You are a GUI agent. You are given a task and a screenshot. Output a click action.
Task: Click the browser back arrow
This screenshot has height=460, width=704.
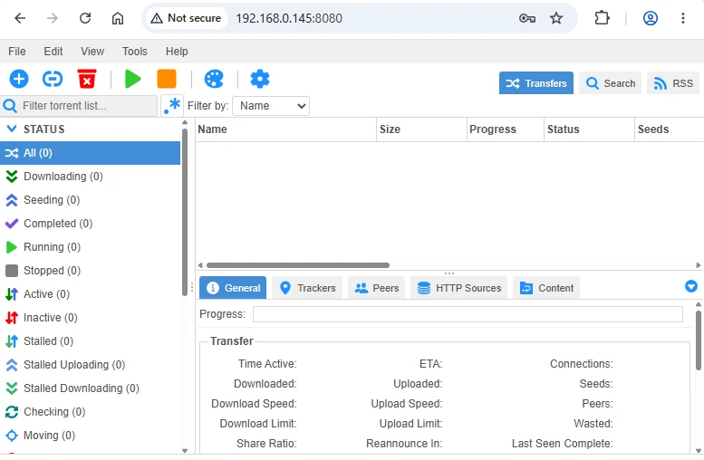20,18
